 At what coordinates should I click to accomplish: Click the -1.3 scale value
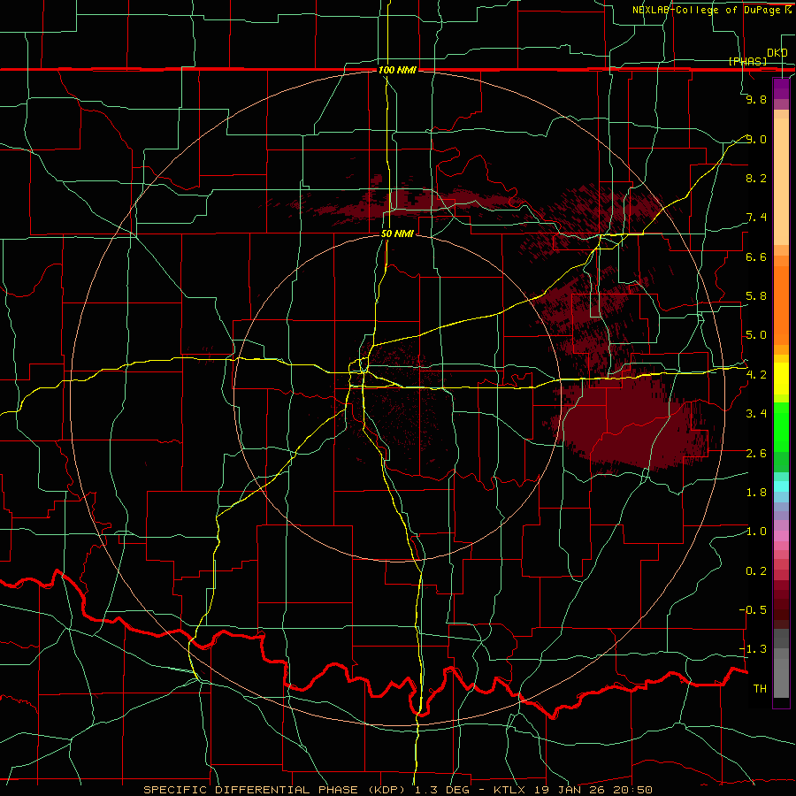[x=754, y=649]
